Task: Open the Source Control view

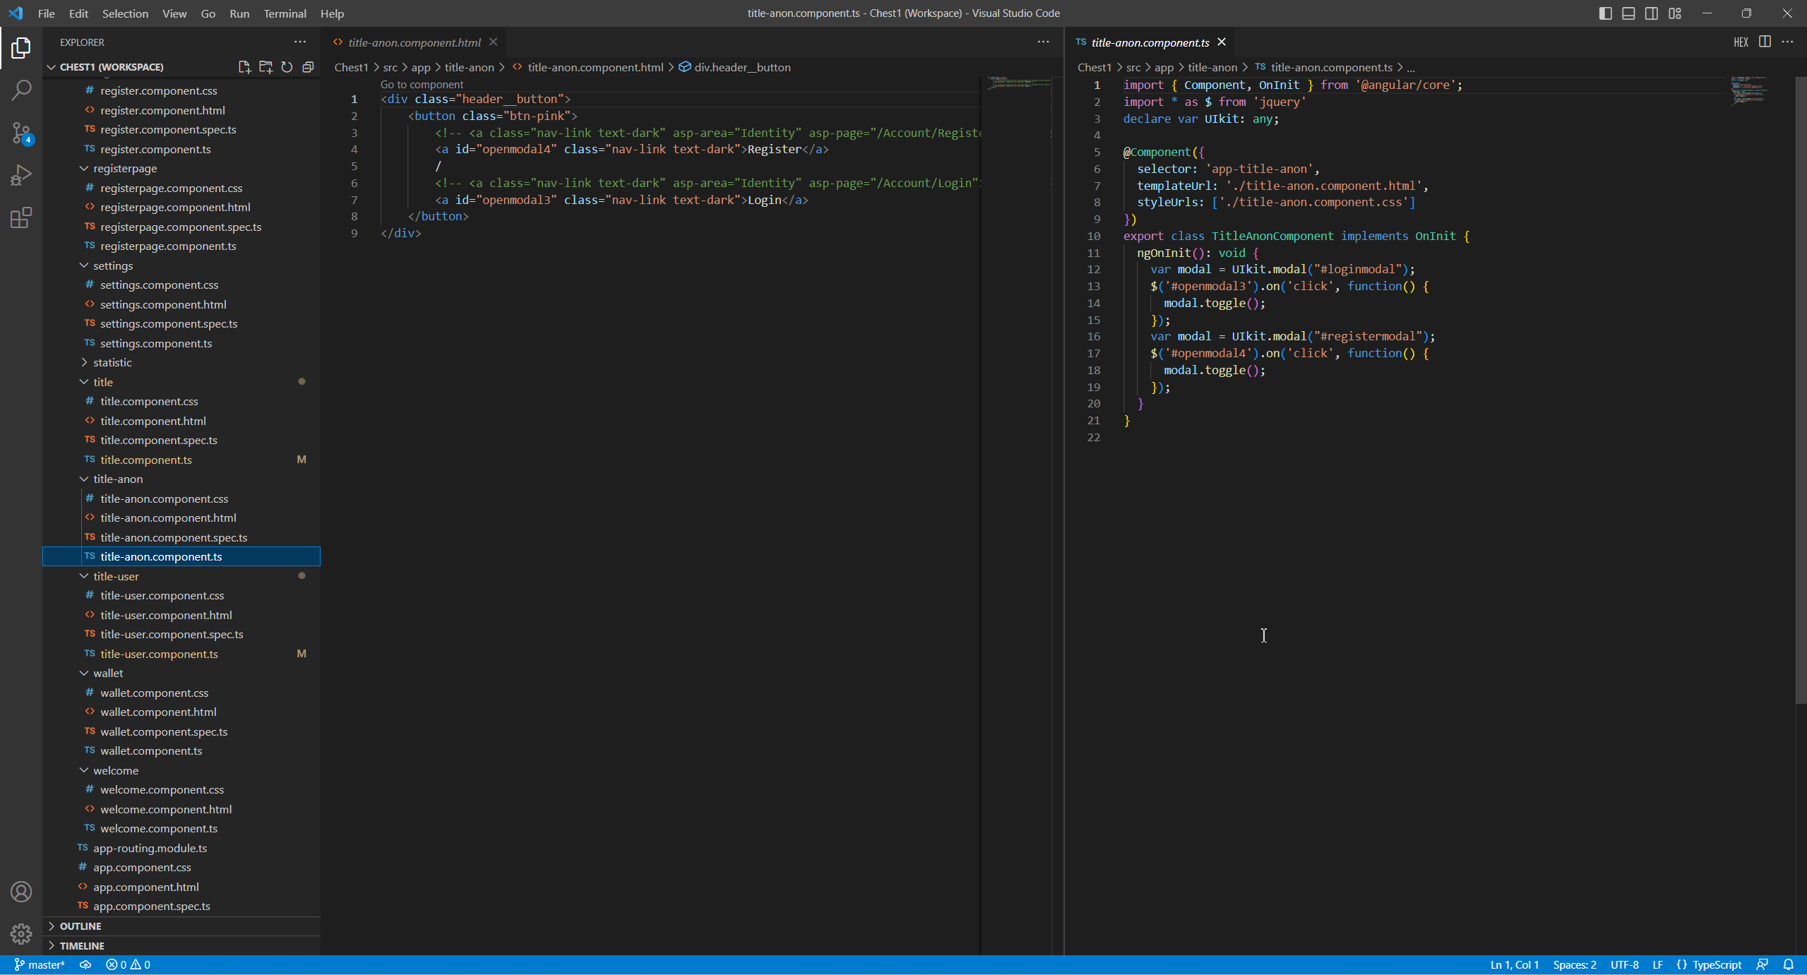Action: (x=21, y=132)
